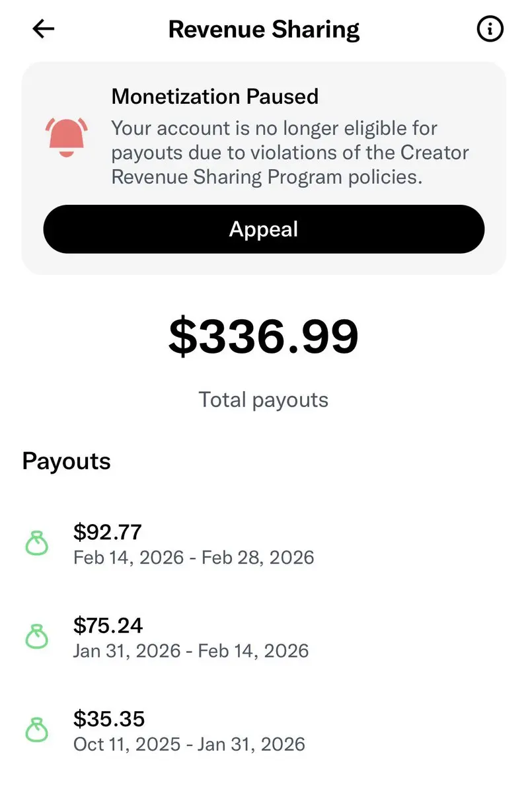Viewport: 528px width, 793px height.
Task: Click the money bag icon beside $75.24
Action: point(37,637)
